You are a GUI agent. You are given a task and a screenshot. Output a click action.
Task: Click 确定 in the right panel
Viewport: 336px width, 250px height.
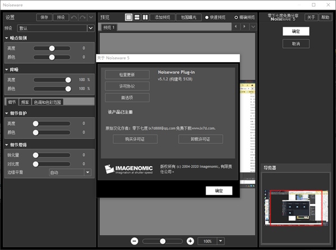coord(296,31)
